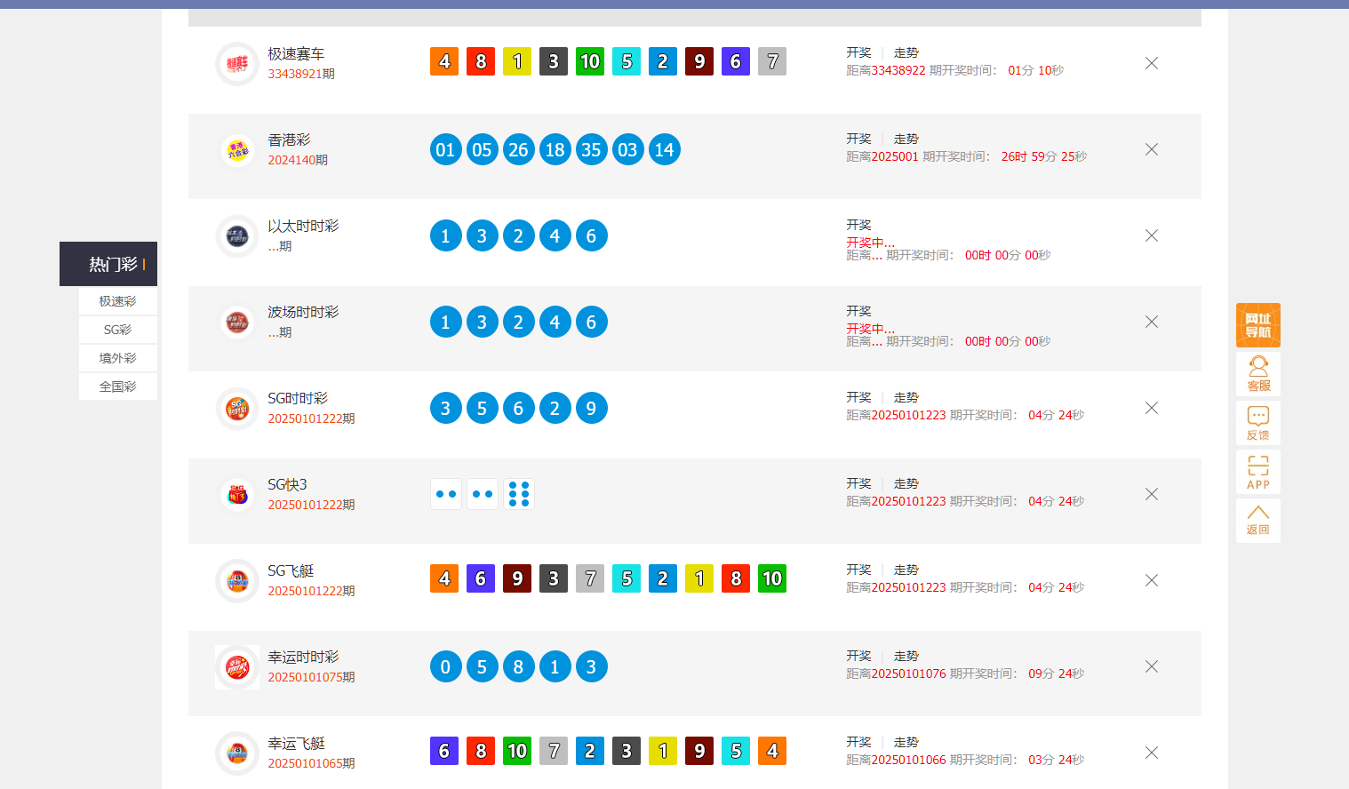
Task: Select 极速彩 in the side menu
Action: point(117,301)
